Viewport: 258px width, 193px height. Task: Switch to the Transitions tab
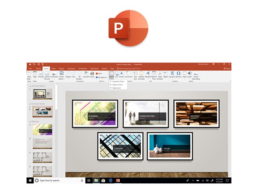(x=71, y=69)
